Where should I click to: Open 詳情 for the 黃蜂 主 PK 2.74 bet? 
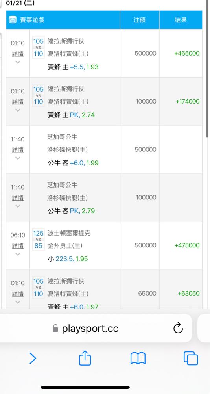(x=18, y=102)
